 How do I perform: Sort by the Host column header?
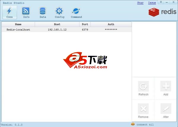pos(57,24)
